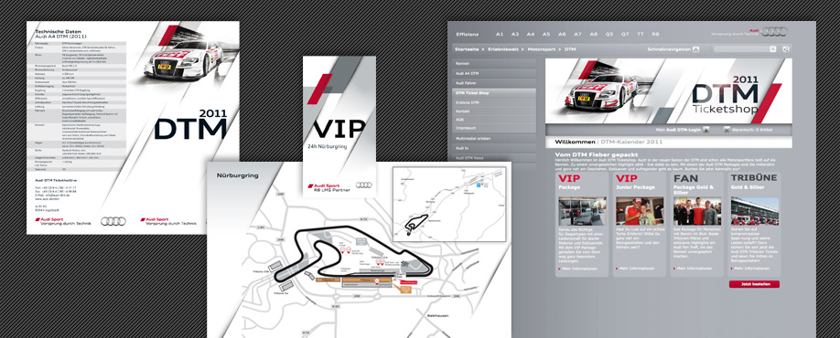Open the Schnellnavigation sitemap icon

pyautogui.click(x=696, y=49)
